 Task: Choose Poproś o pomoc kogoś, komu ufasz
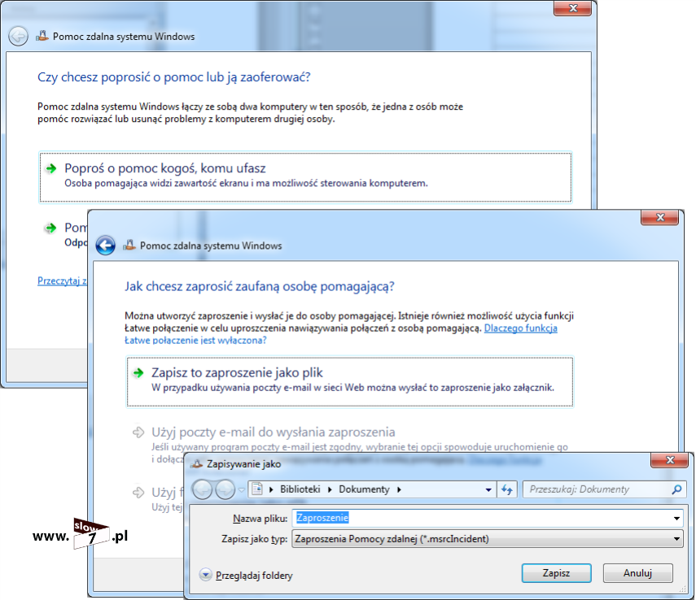[305, 177]
